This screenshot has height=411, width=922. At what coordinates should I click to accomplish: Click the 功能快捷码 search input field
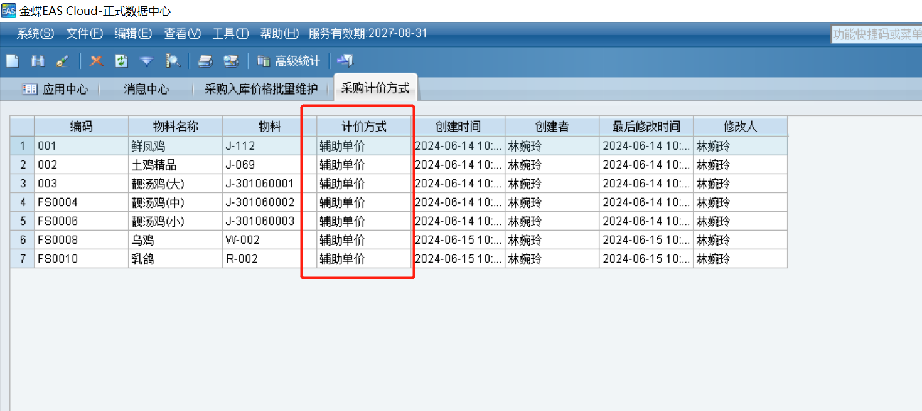pos(876,34)
